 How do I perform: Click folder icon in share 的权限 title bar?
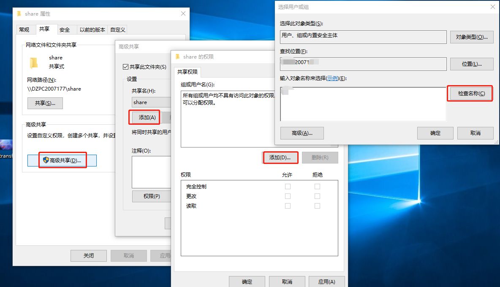[x=178, y=56]
